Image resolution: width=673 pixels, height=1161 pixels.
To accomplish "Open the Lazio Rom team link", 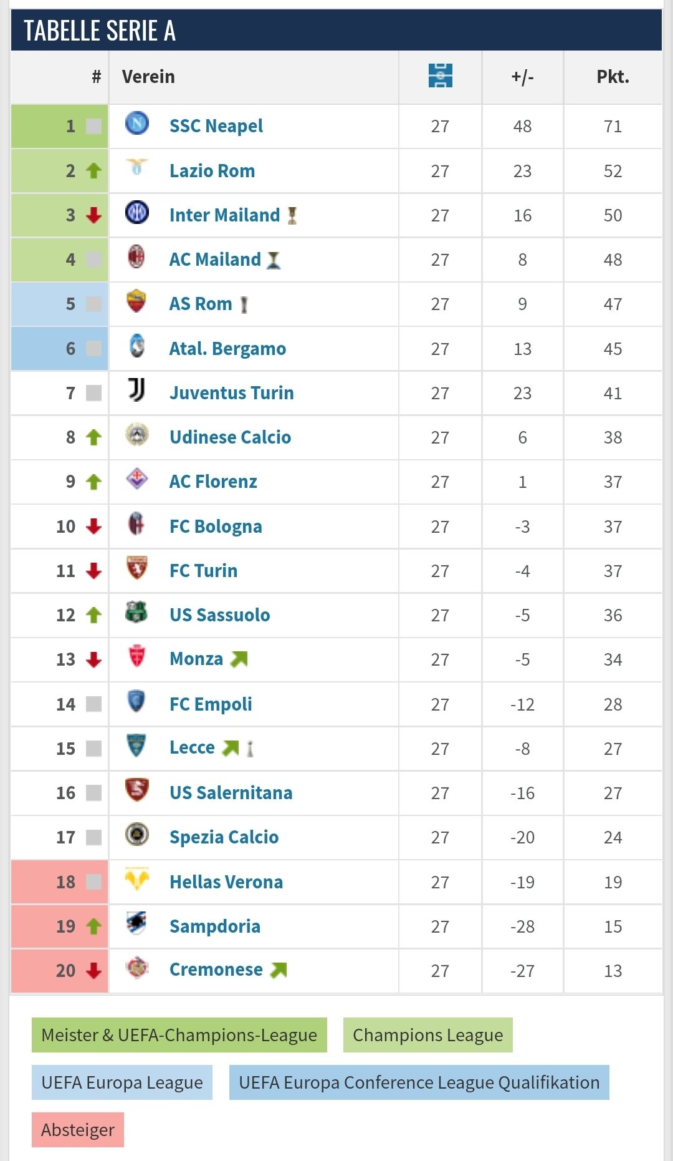I will point(212,171).
